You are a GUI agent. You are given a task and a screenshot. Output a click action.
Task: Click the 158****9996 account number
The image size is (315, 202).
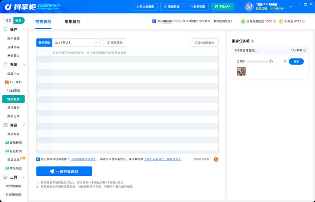point(266,4)
